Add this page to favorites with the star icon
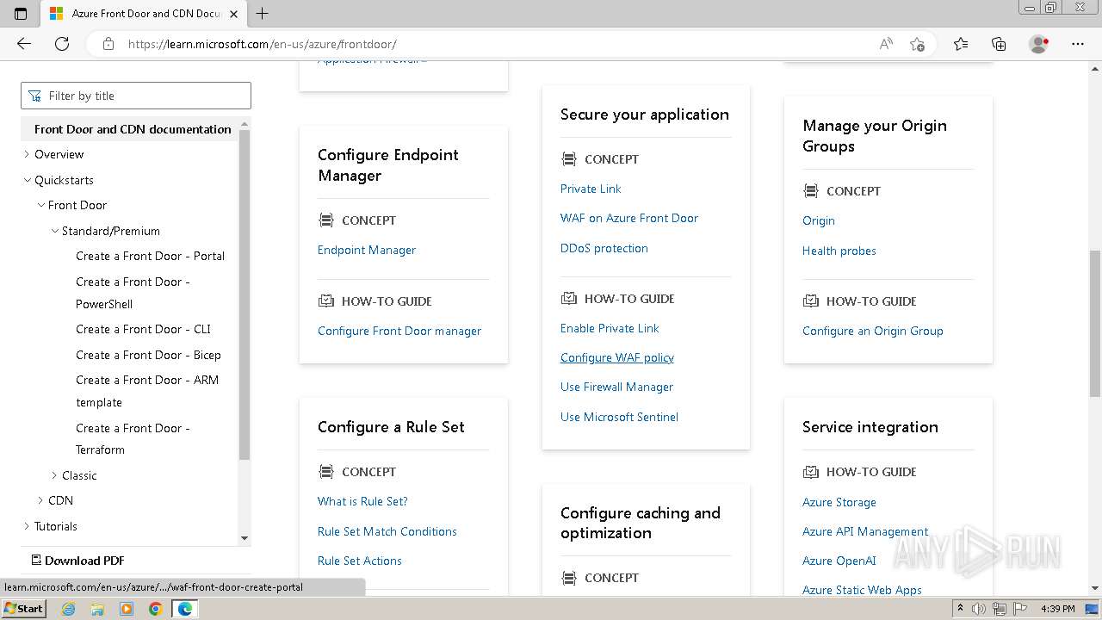The width and height of the screenshot is (1102, 620). tap(917, 44)
